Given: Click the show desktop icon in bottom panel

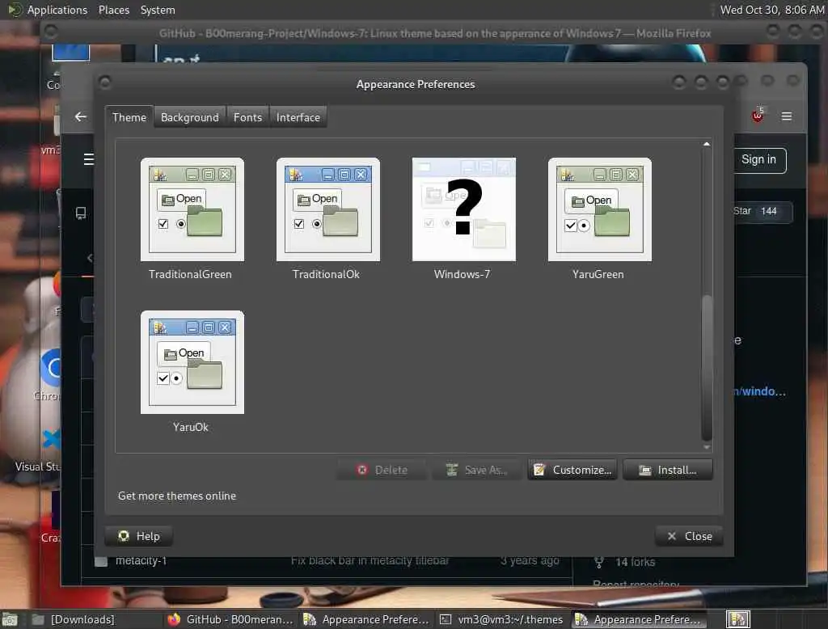Looking at the screenshot, I should pos(10,619).
